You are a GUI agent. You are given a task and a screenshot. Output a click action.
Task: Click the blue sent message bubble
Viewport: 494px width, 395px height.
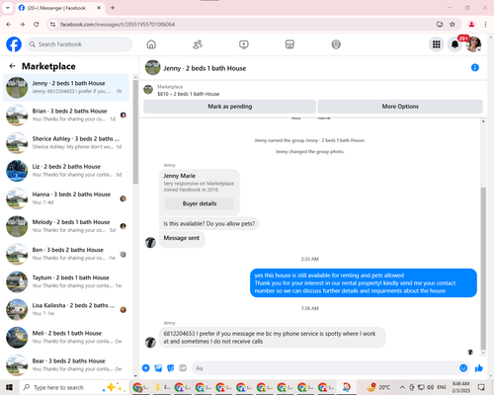click(364, 282)
